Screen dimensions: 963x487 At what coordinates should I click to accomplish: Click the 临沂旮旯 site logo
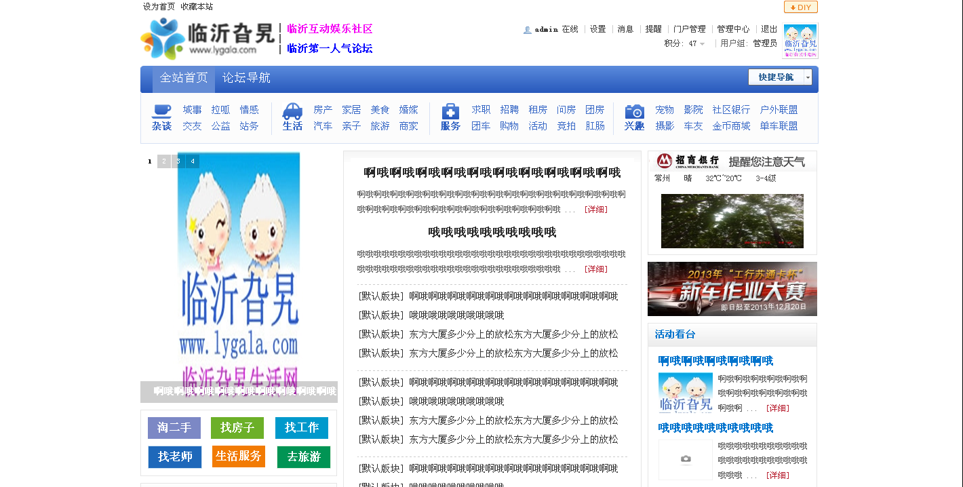pos(208,39)
